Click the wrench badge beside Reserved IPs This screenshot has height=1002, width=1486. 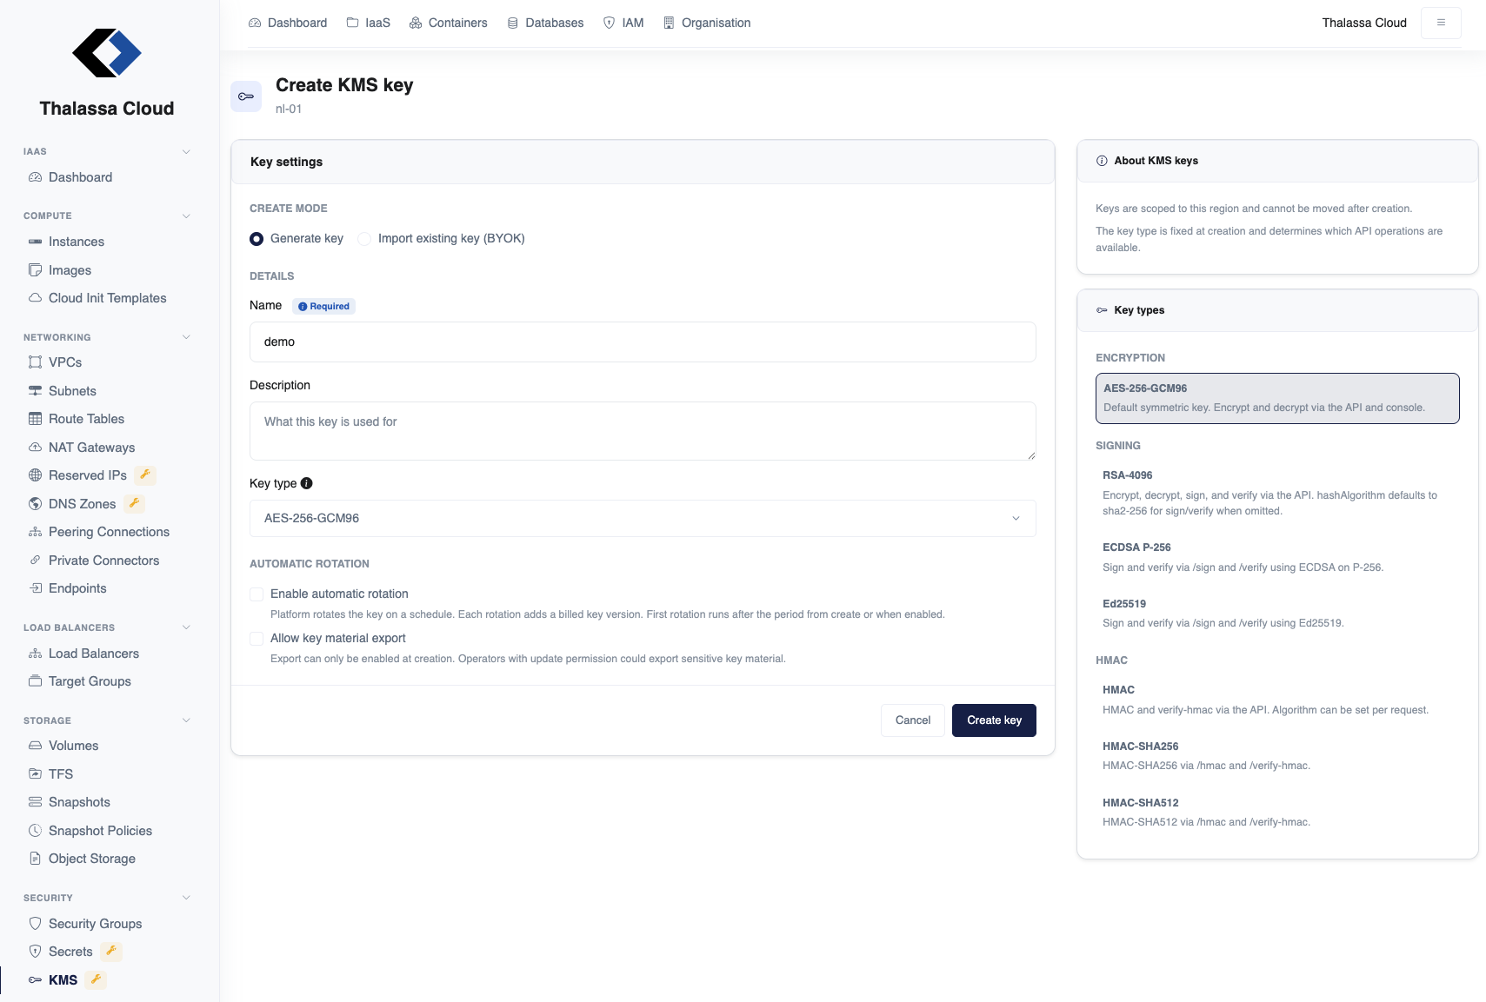point(145,474)
